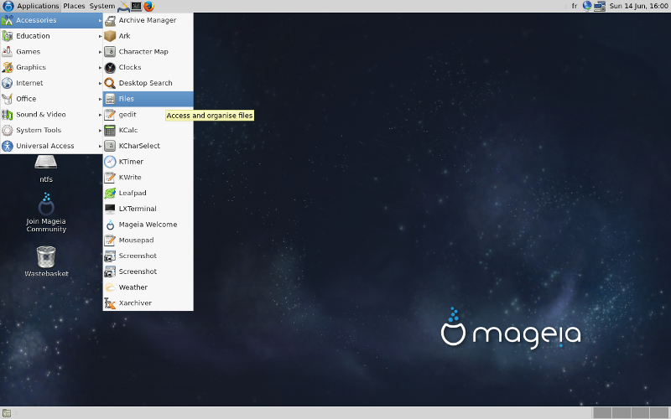Click the show desktop icon in bottom panel
This screenshot has width=671, height=419.
[x=7, y=413]
